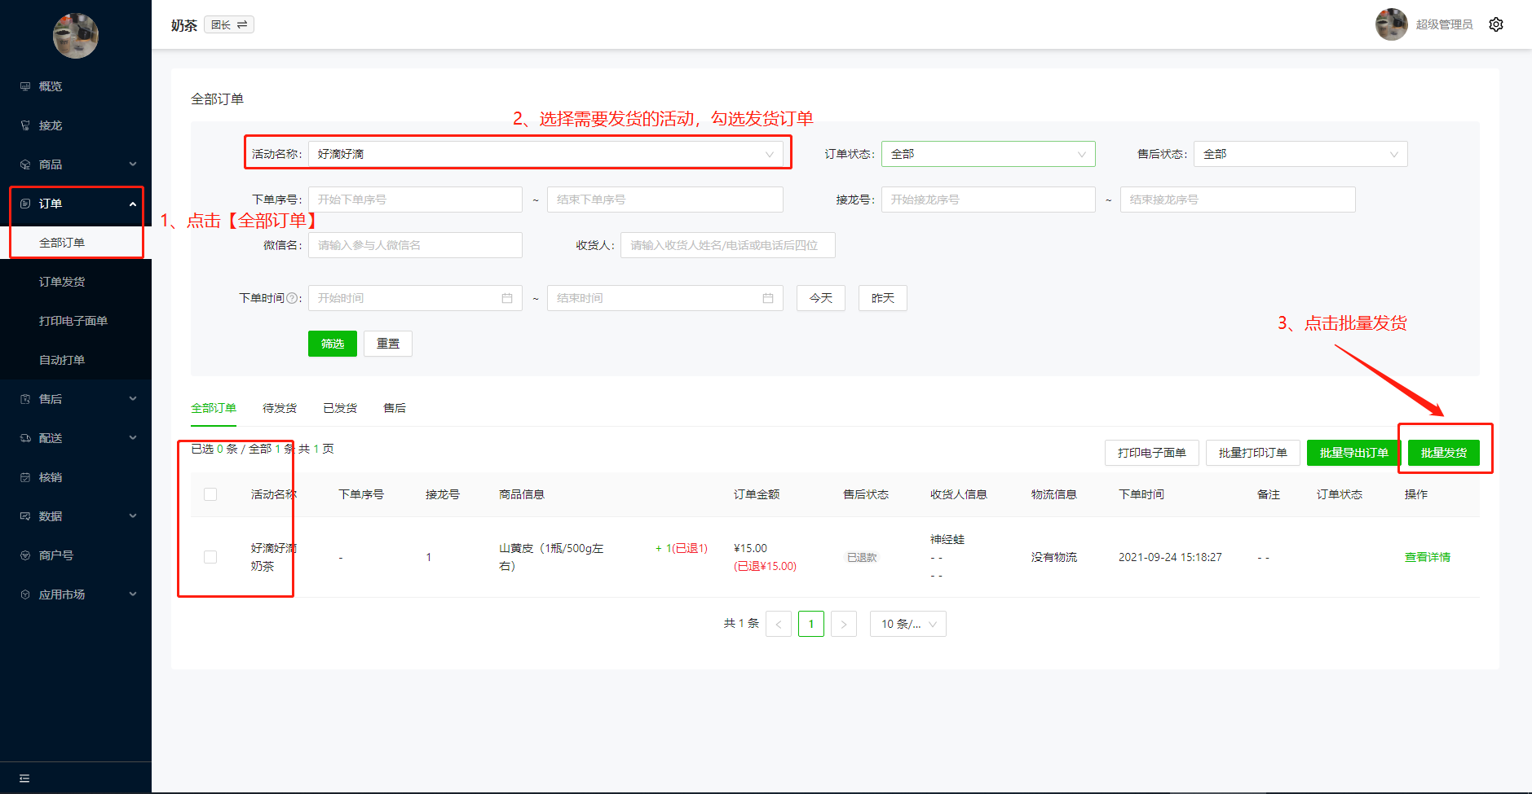Expand the 应用市场 sidebar chevron

coord(133,594)
